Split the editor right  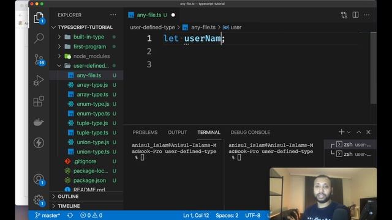coord(355,15)
